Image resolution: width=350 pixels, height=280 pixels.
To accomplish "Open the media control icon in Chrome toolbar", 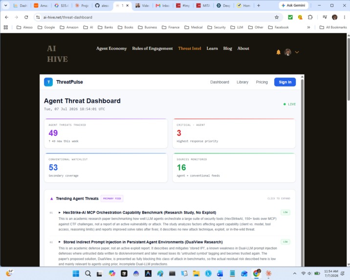I will click(x=325, y=17).
